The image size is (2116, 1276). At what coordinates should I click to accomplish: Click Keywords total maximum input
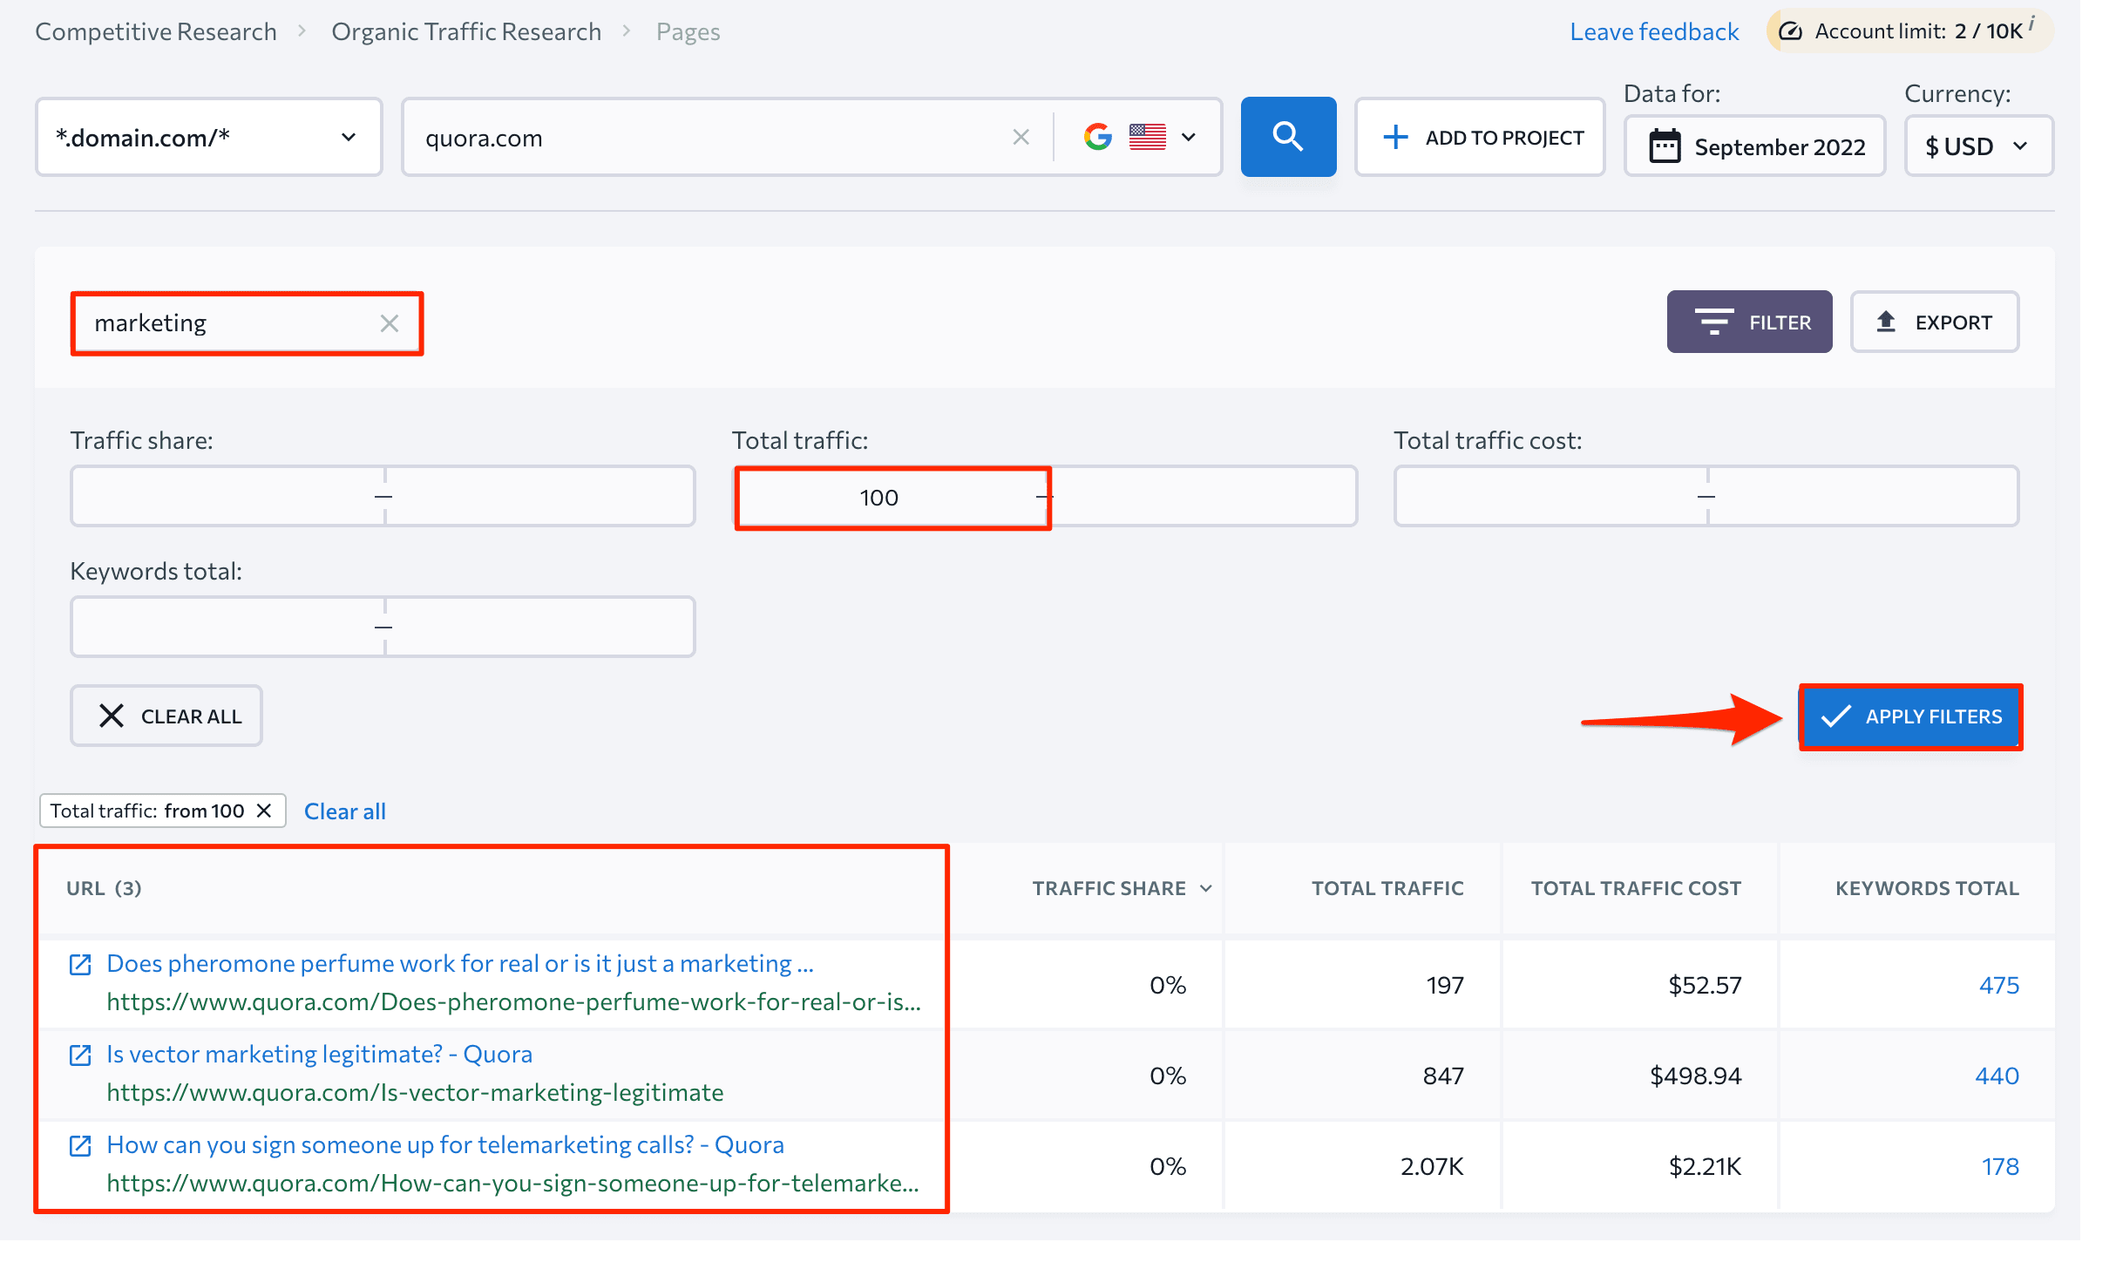[539, 627]
